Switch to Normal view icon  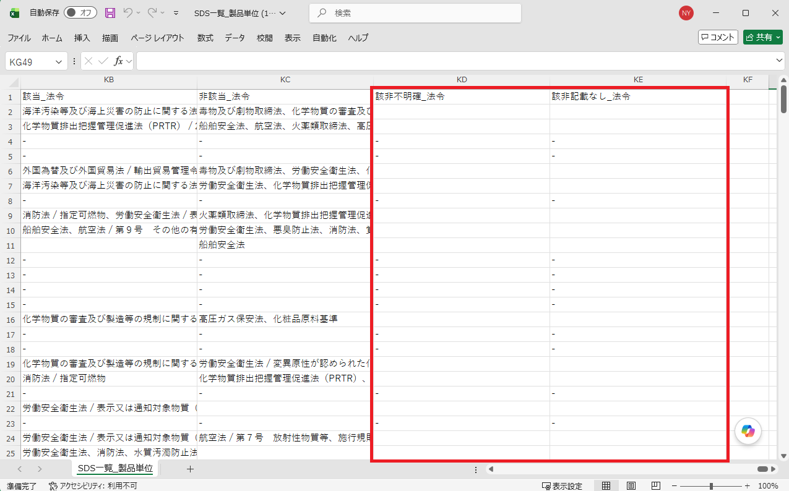[x=606, y=486]
